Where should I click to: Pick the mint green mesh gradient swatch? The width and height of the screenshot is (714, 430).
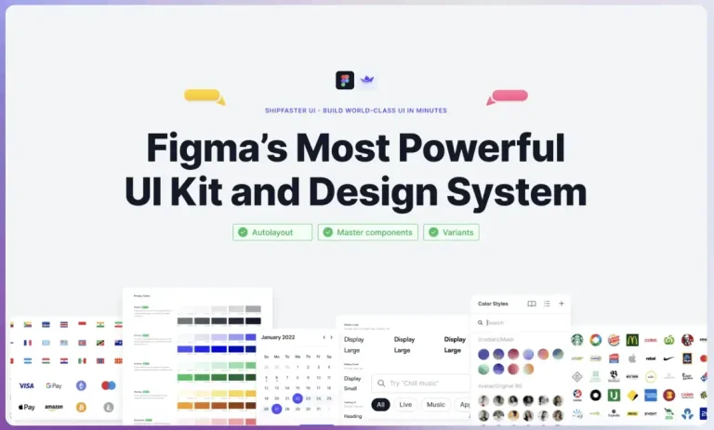pyautogui.click(x=483, y=369)
